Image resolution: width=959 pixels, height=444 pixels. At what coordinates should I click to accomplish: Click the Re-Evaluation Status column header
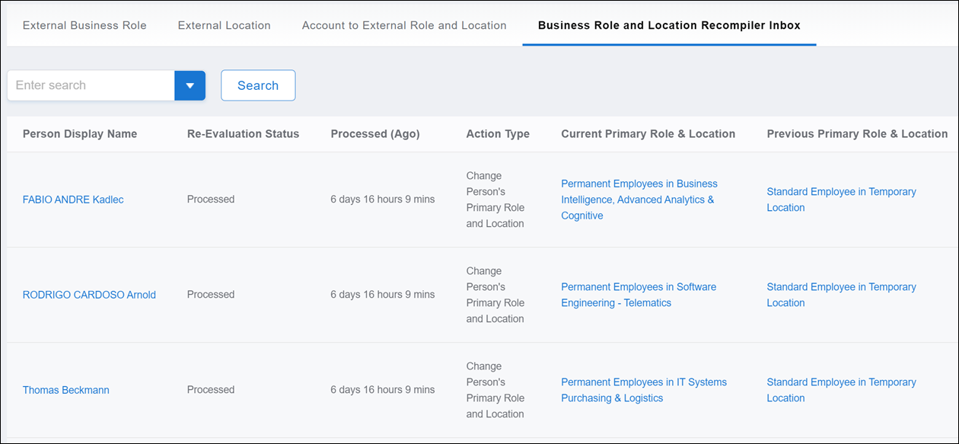[243, 134]
